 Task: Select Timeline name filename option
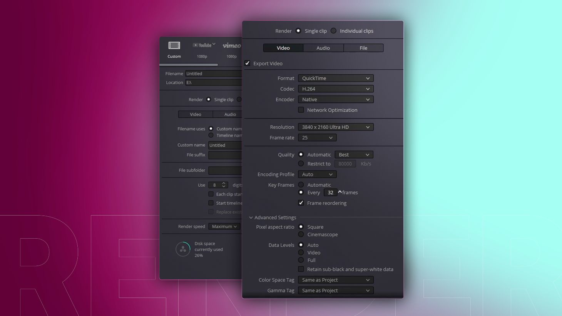coord(211,135)
